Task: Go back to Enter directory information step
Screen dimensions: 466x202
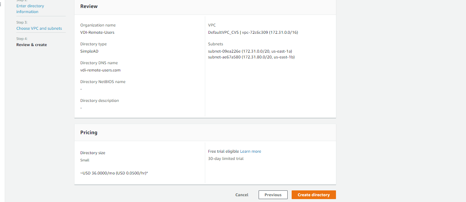Action: pyautogui.click(x=30, y=9)
